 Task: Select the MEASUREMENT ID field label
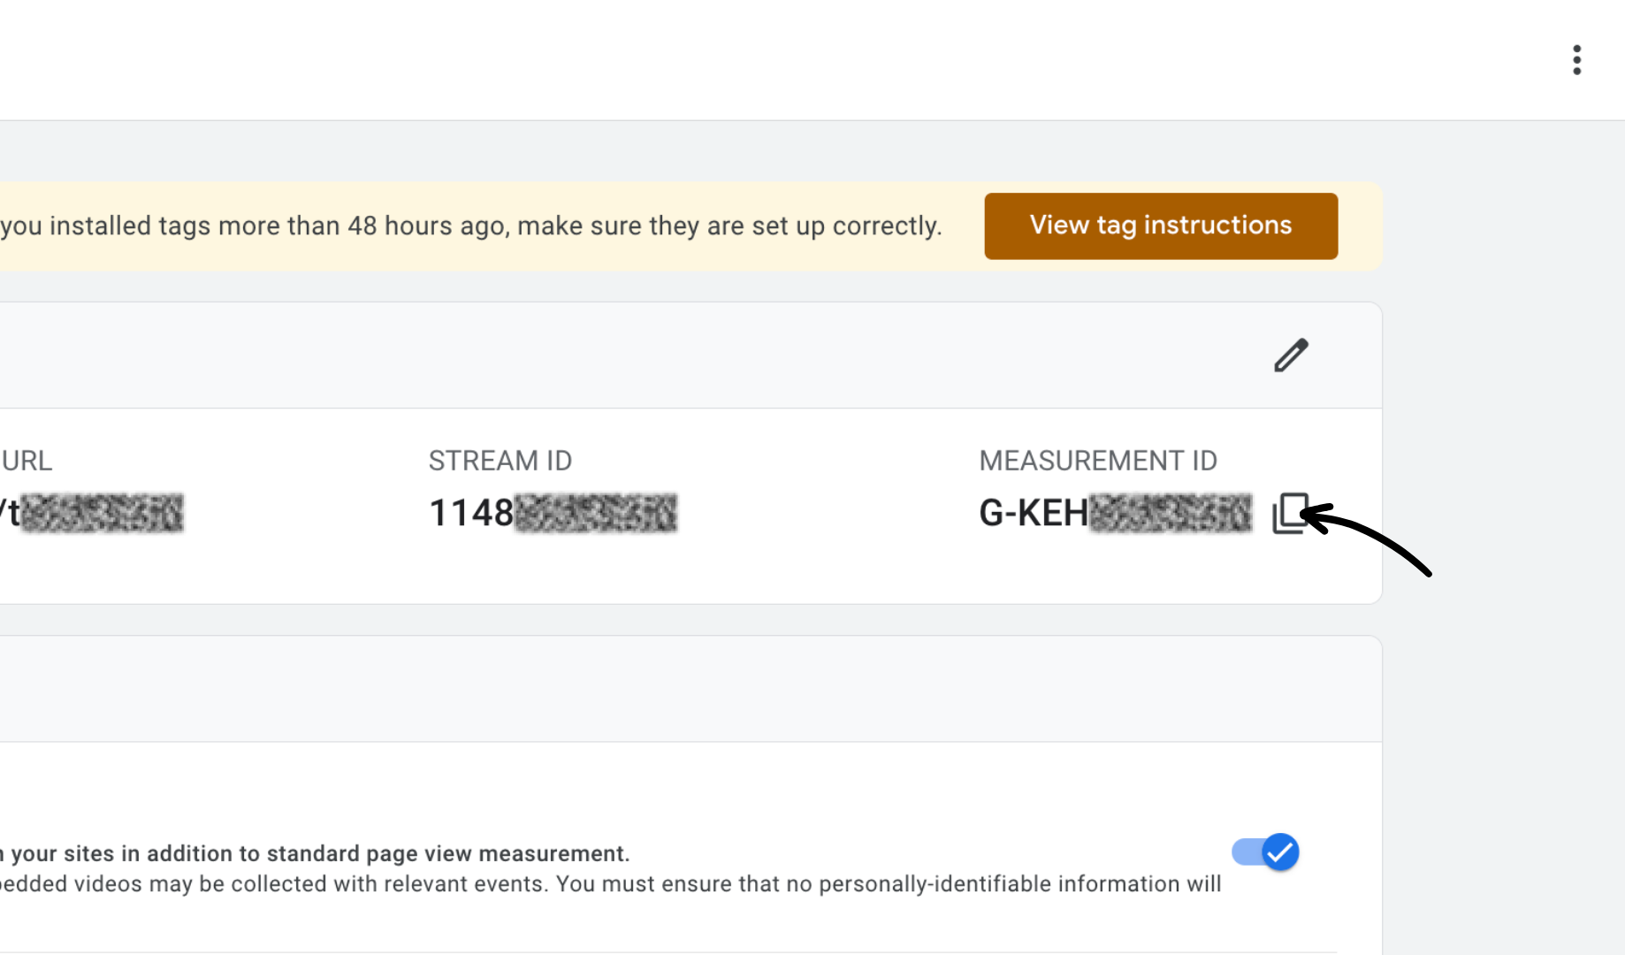[x=1097, y=460]
